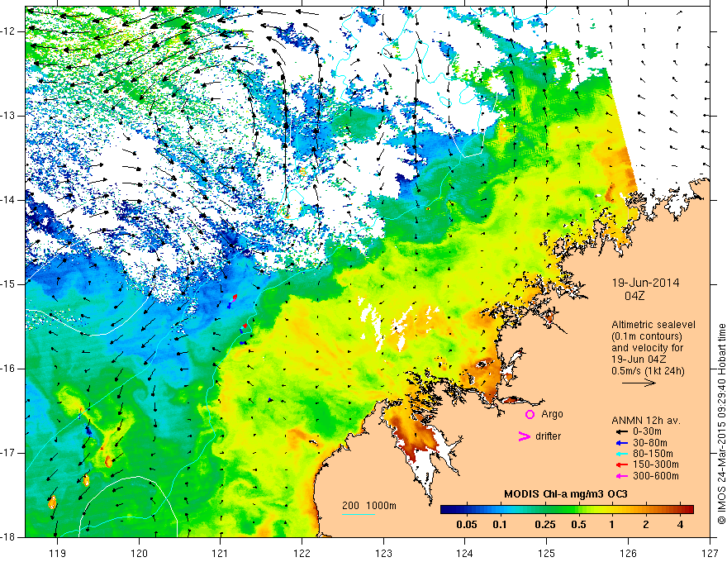Screen dimensions: 727x562
Task: Click the vertical IMOS copyright timestamp text
Action: (721, 425)
